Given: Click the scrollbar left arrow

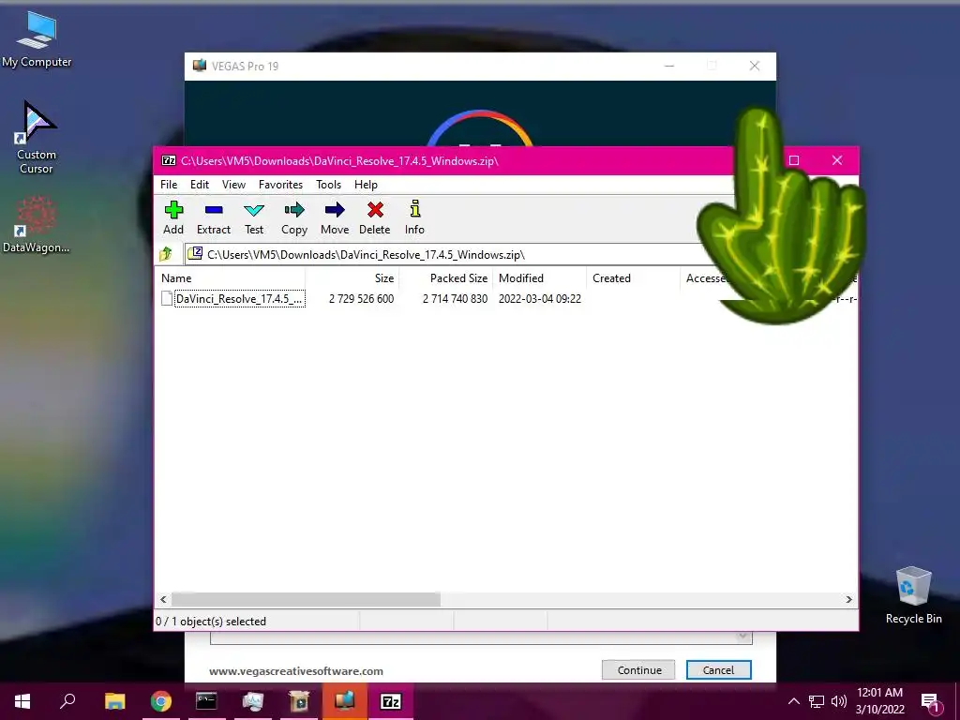Looking at the screenshot, I should (163, 599).
